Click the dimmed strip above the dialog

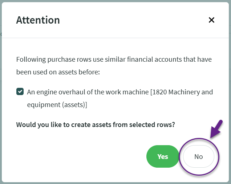coord(115,1)
